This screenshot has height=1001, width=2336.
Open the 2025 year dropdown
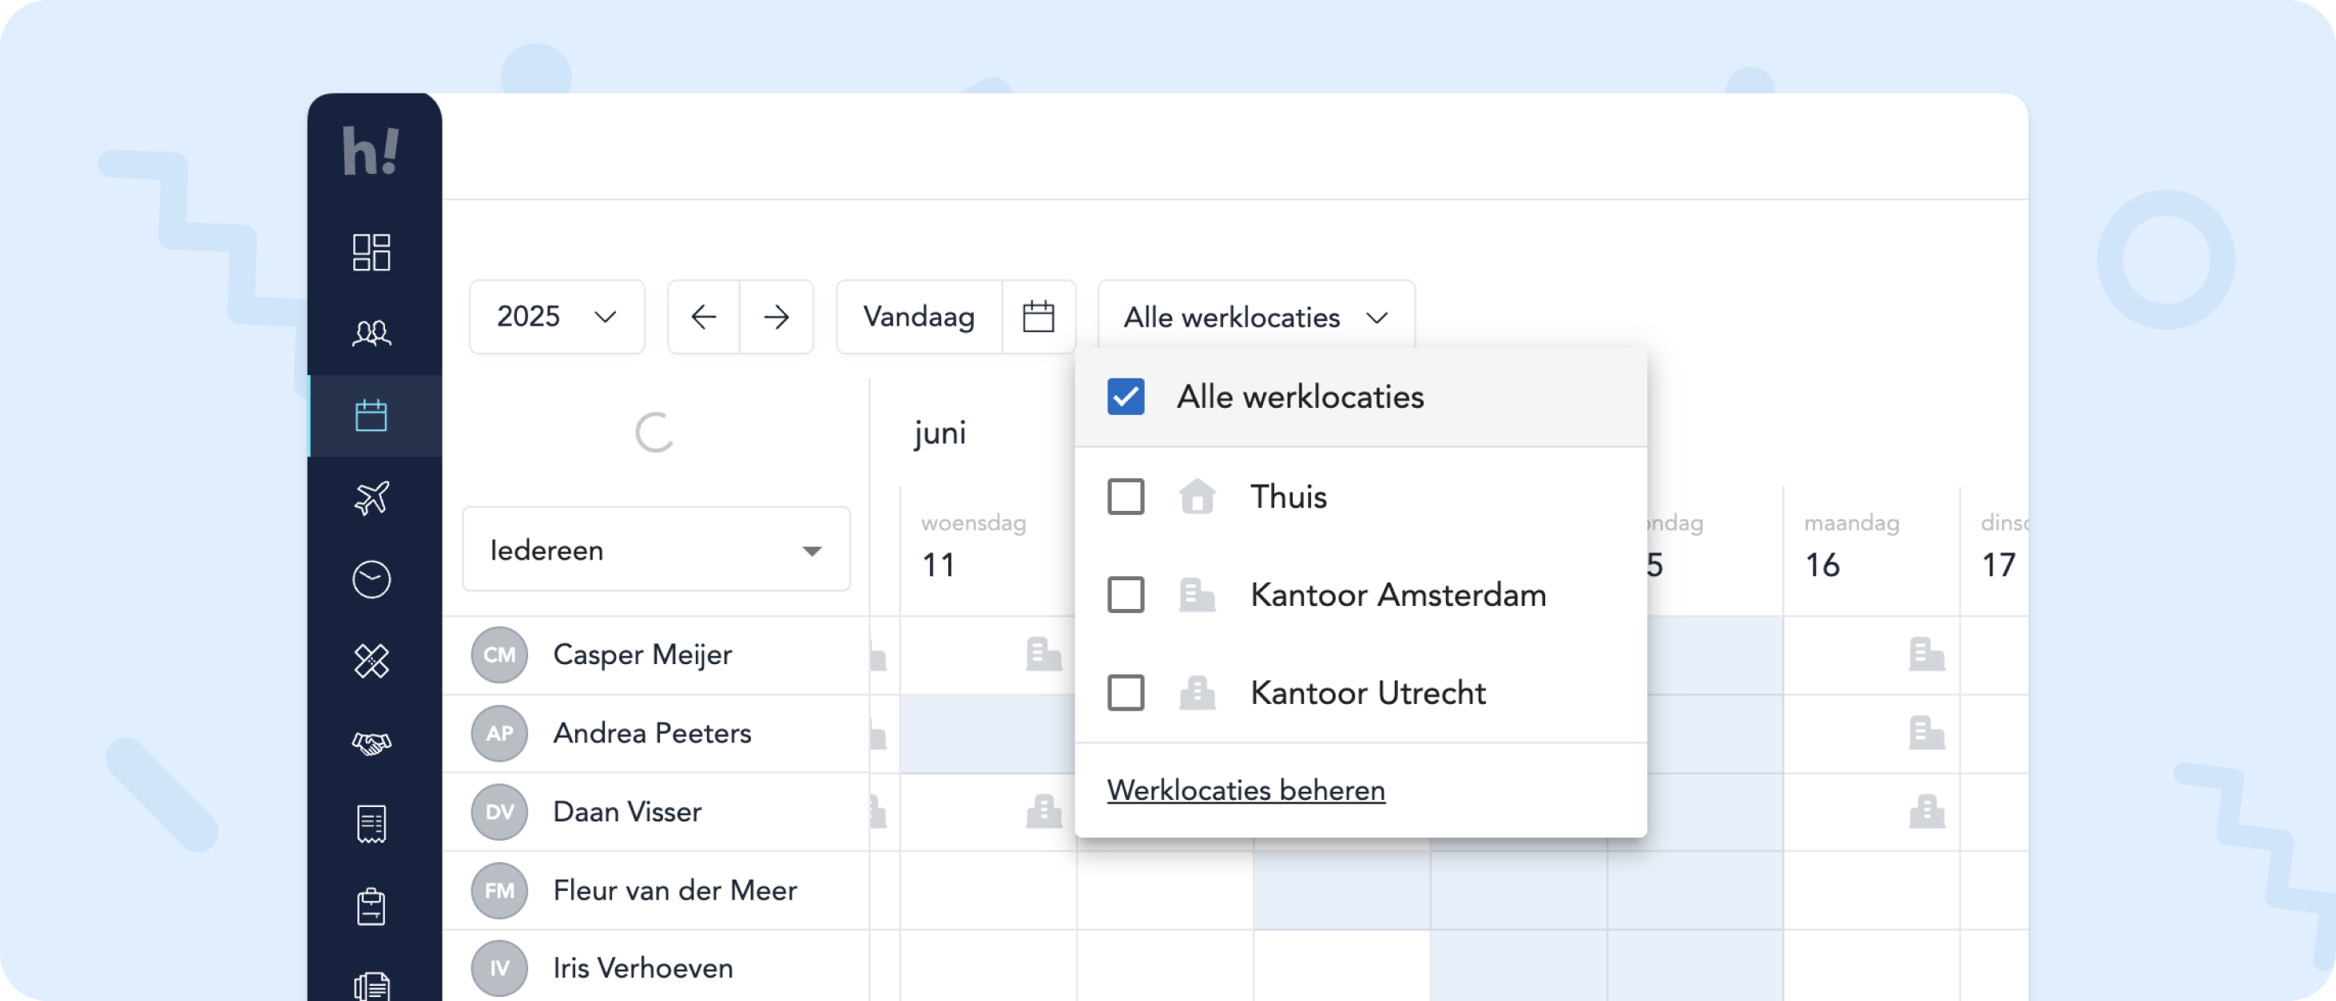pyautogui.click(x=556, y=317)
